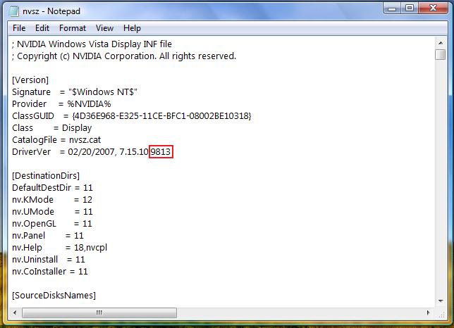Open the Help menu
This screenshot has height=328, width=454.
click(x=132, y=28)
